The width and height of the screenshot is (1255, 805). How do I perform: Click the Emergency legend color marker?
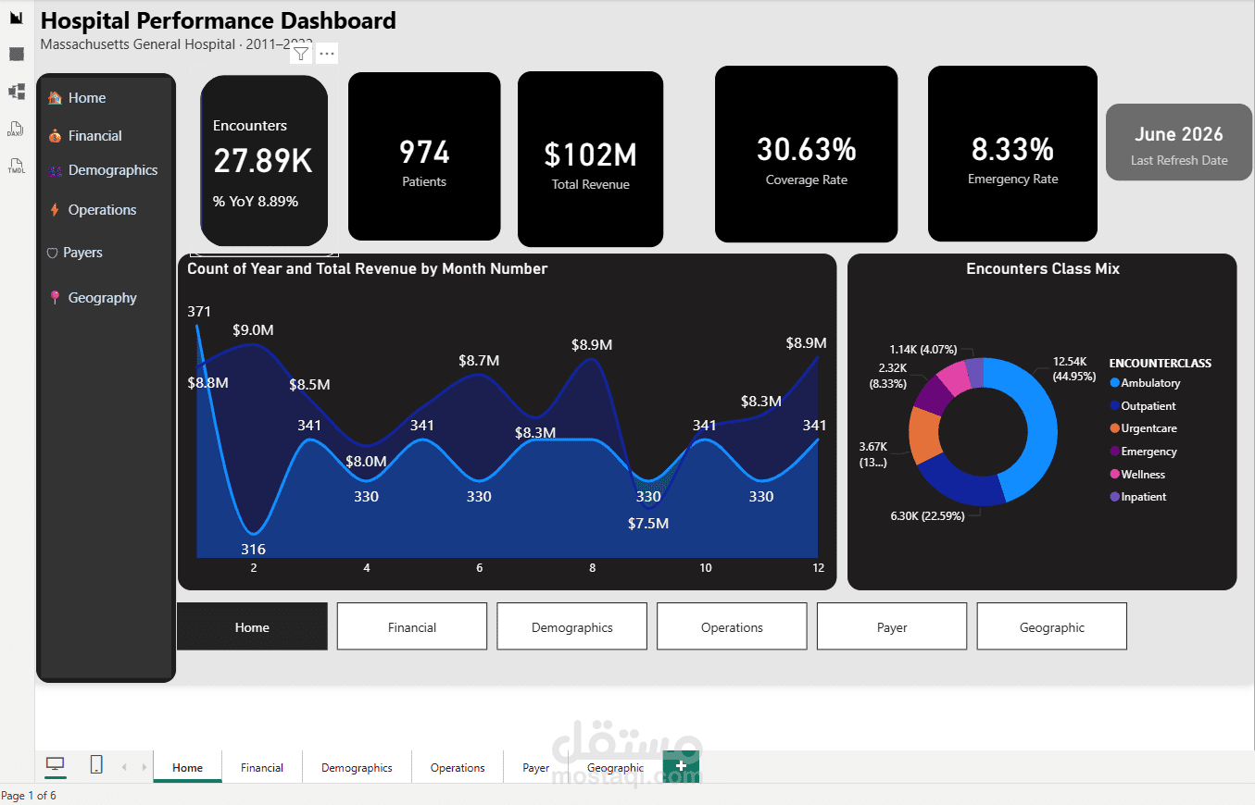tap(1114, 452)
